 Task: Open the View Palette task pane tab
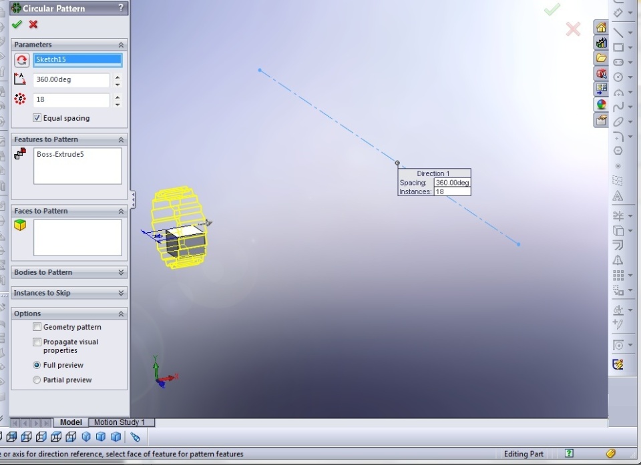(601, 88)
